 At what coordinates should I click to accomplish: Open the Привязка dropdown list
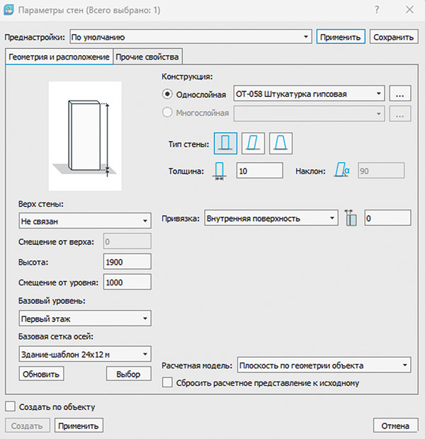point(271,219)
